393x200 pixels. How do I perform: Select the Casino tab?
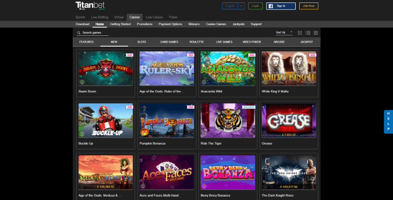click(x=135, y=17)
